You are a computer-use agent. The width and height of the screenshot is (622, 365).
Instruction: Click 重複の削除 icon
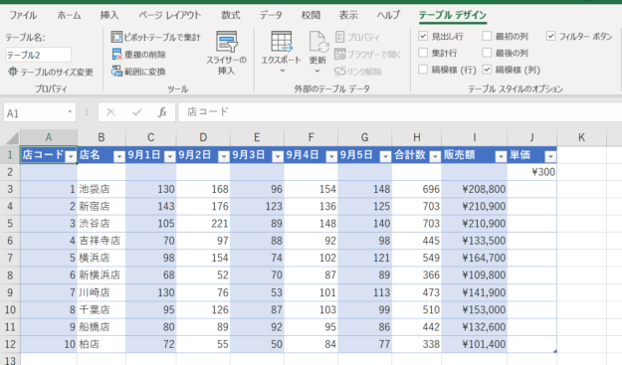point(117,55)
